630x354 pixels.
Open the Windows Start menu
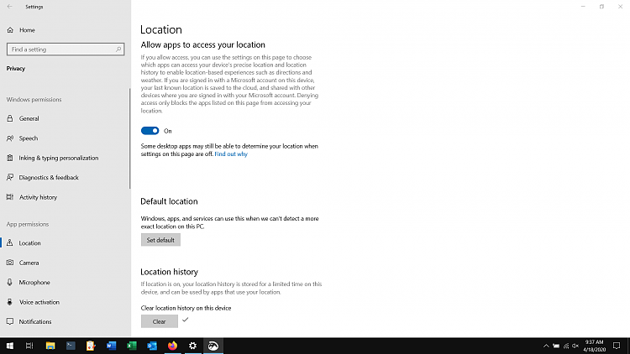(9, 346)
